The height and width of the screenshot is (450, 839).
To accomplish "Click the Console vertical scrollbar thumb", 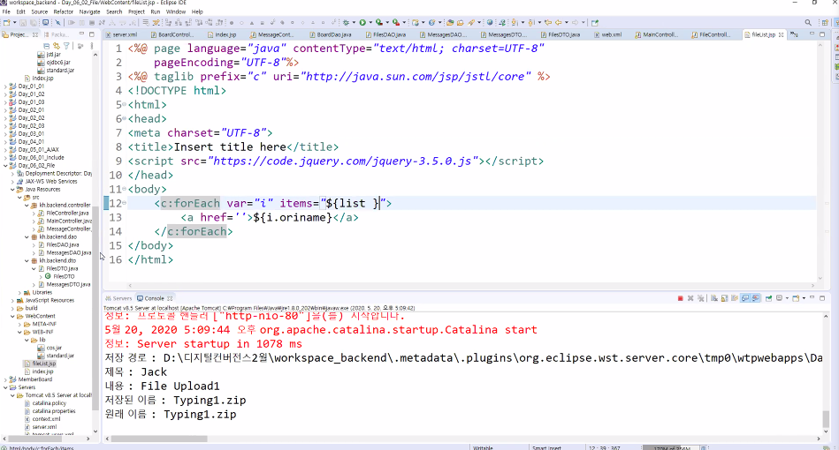I will pyautogui.click(x=826, y=418).
